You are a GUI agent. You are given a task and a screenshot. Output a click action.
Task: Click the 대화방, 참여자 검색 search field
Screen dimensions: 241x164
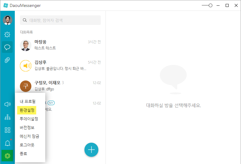click(x=60, y=20)
